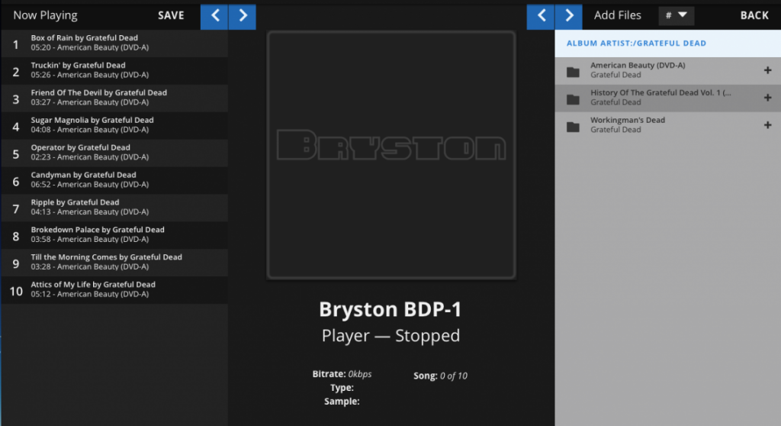The image size is (781, 426).
Task: Click the Bitrate 0kbps readout
Action: point(342,374)
